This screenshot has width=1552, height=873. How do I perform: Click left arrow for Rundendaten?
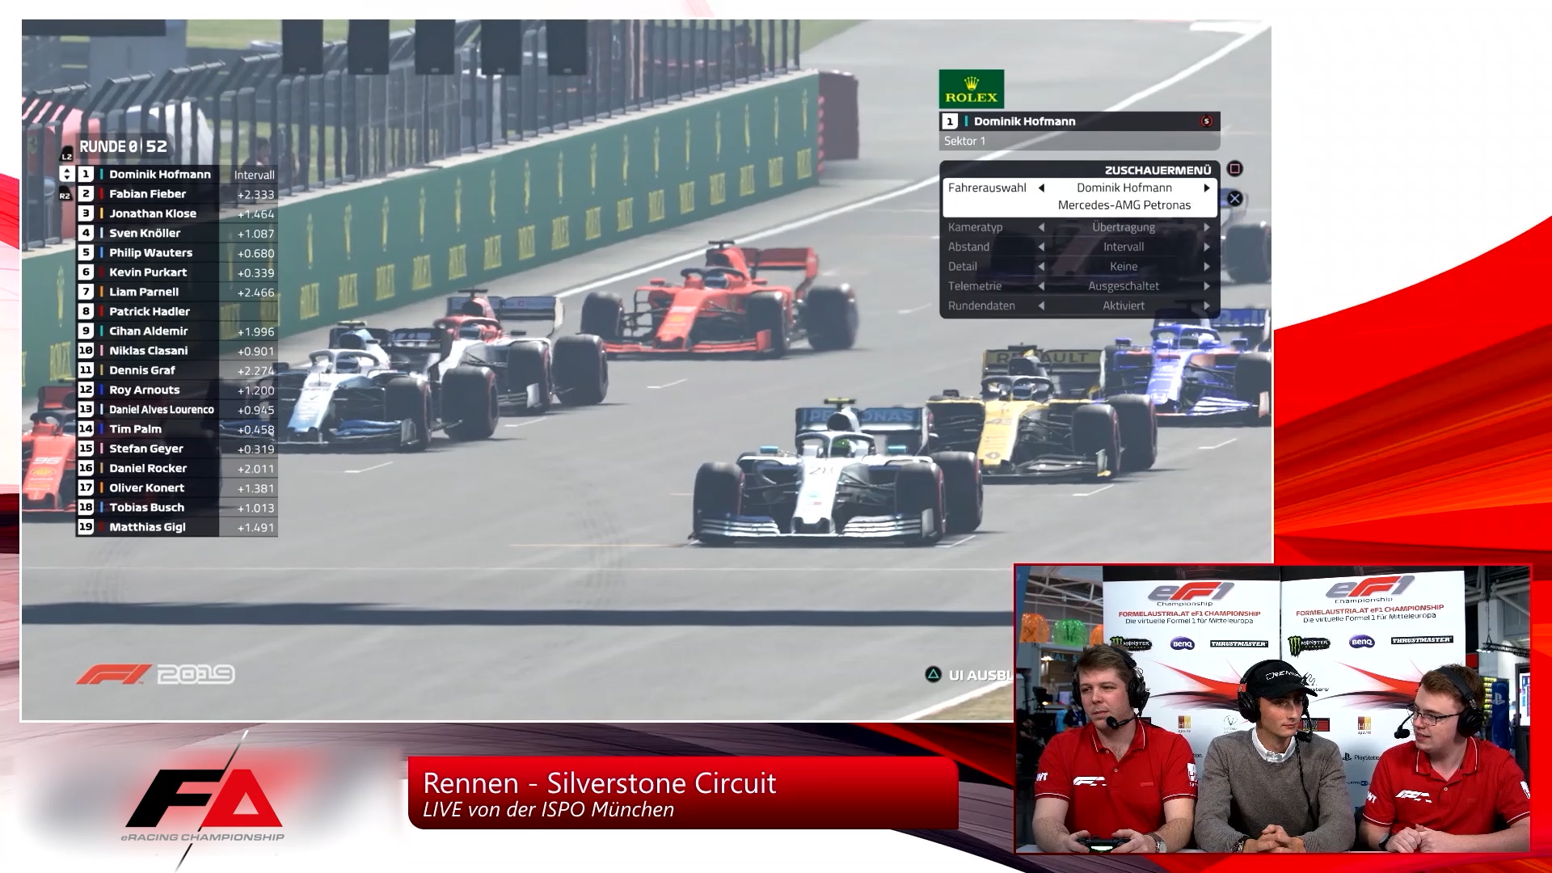1041,306
